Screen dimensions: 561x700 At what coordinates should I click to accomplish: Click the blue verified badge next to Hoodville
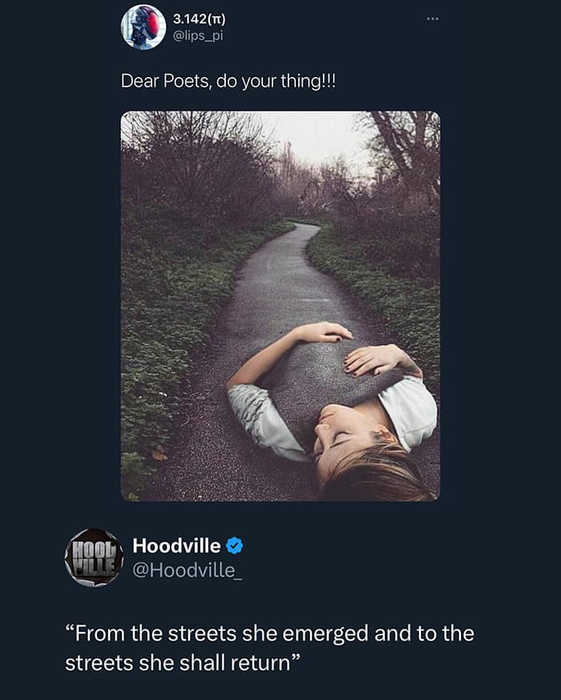tap(232, 544)
